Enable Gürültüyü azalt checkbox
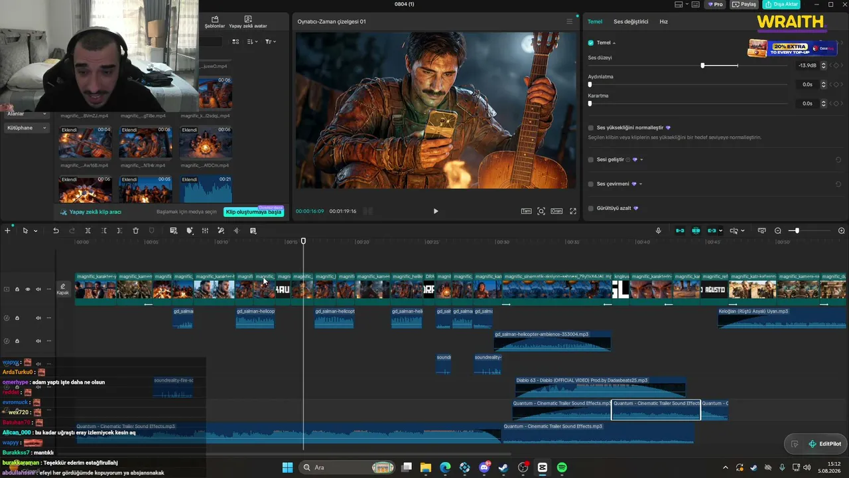Image resolution: width=849 pixels, height=478 pixels. (x=591, y=208)
